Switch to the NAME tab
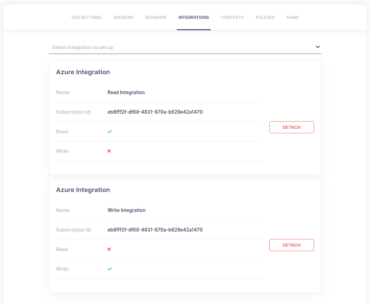The height and width of the screenshot is (304, 370). point(292,17)
